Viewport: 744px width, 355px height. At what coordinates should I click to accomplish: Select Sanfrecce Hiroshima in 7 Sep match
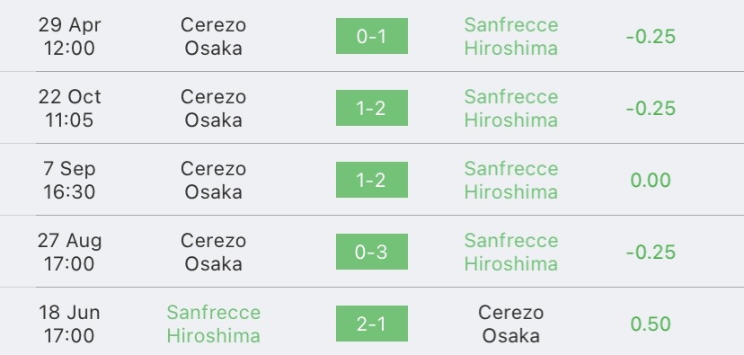tap(511, 181)
